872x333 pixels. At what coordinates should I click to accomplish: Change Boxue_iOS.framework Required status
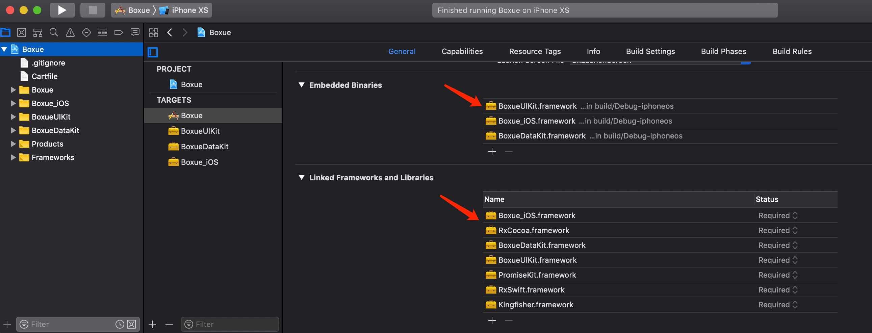coord(778,215)
